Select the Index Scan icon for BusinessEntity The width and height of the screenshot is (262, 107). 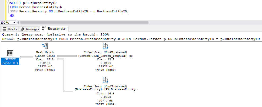(x=105, y=80)
